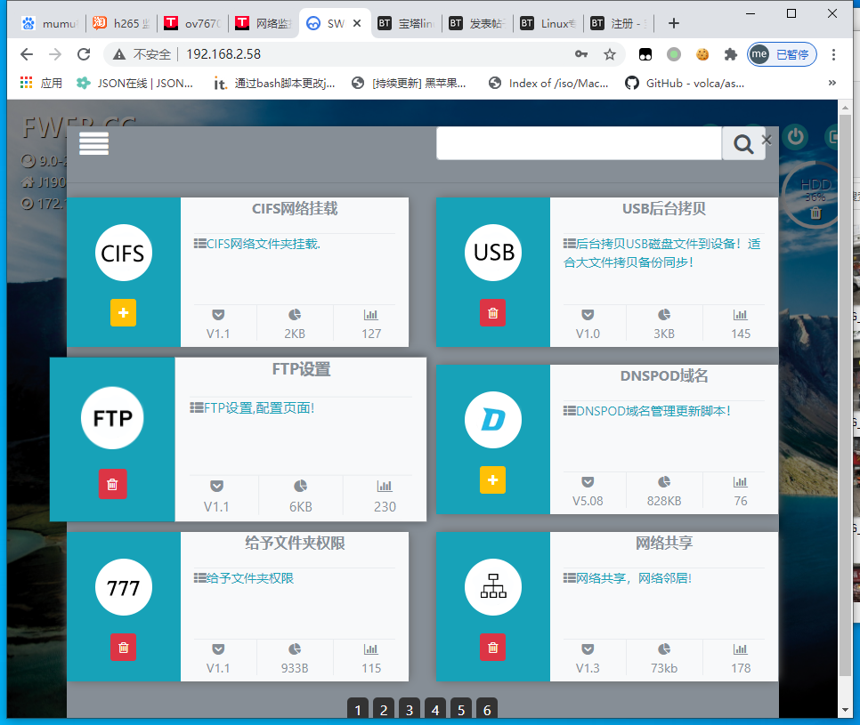Type in the plugin search field
The width and height of the screenshot is (860, 725).
click(x=579, y=143)
